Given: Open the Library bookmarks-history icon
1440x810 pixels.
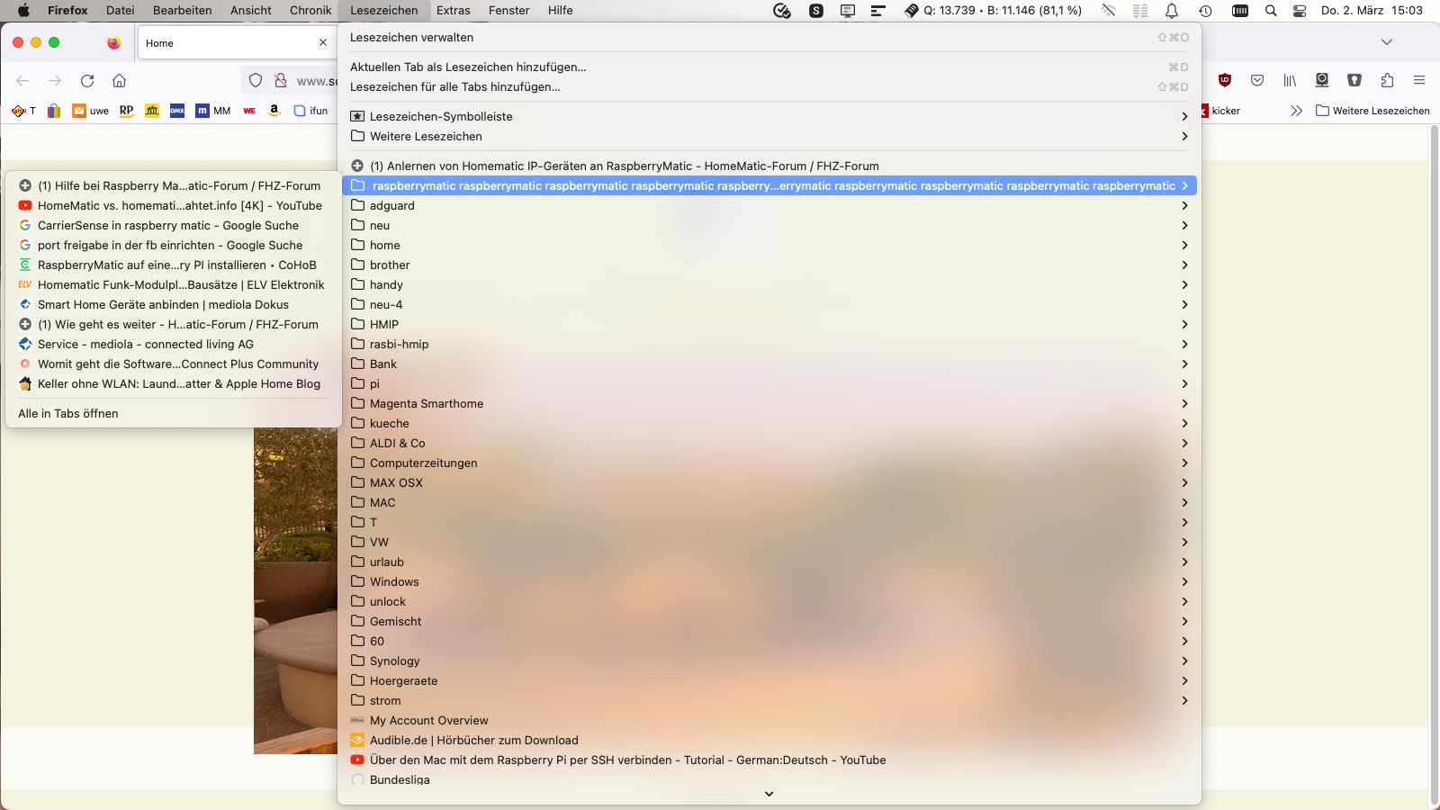Looking at the screenshot, I should 1290,80.
